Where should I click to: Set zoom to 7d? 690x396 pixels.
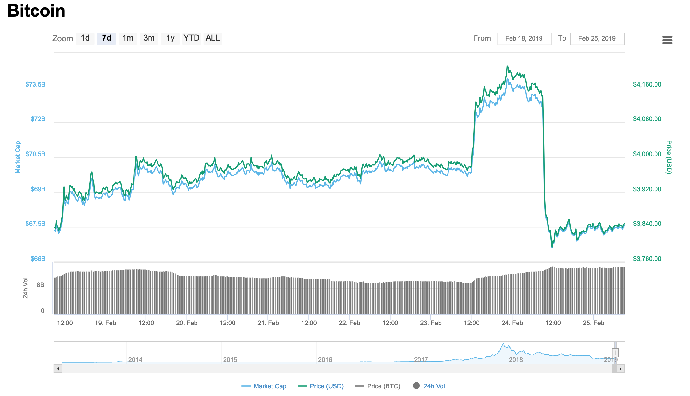pos(106,38)
